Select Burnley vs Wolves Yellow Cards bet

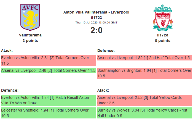144,113
